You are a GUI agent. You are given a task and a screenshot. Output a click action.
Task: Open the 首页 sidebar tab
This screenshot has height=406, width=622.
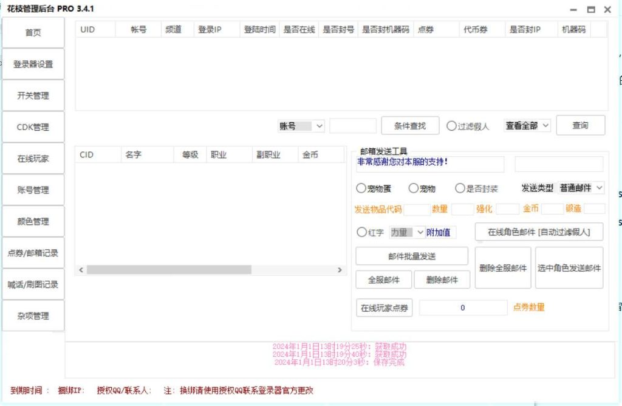click(x=33, y=33)
